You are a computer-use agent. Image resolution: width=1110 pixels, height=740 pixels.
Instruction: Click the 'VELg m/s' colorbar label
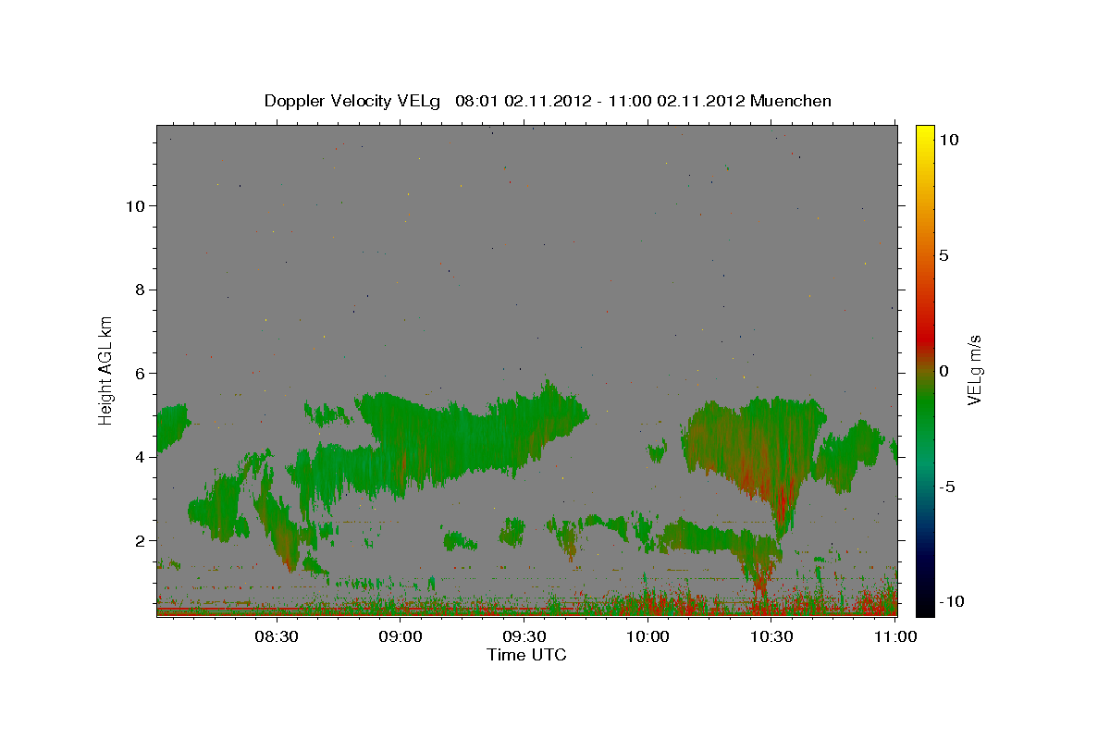[974, 370]
